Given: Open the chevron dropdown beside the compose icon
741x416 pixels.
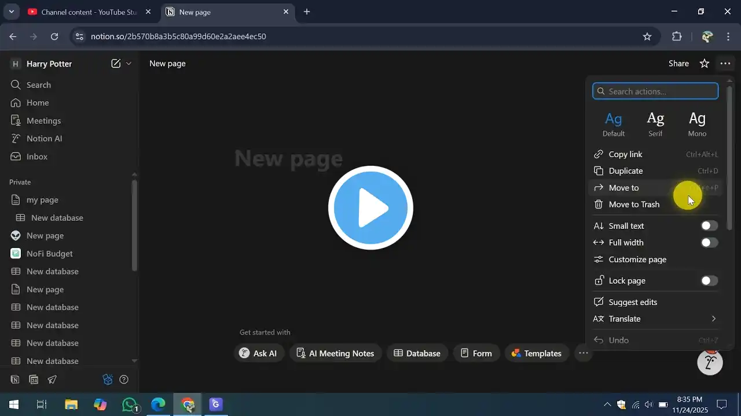Looking at the screenshot, I should coord(129,64).
